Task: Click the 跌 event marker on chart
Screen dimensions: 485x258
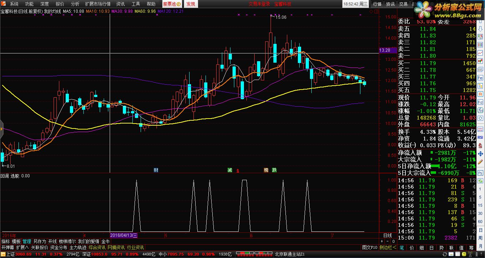Action: [274, 170]
